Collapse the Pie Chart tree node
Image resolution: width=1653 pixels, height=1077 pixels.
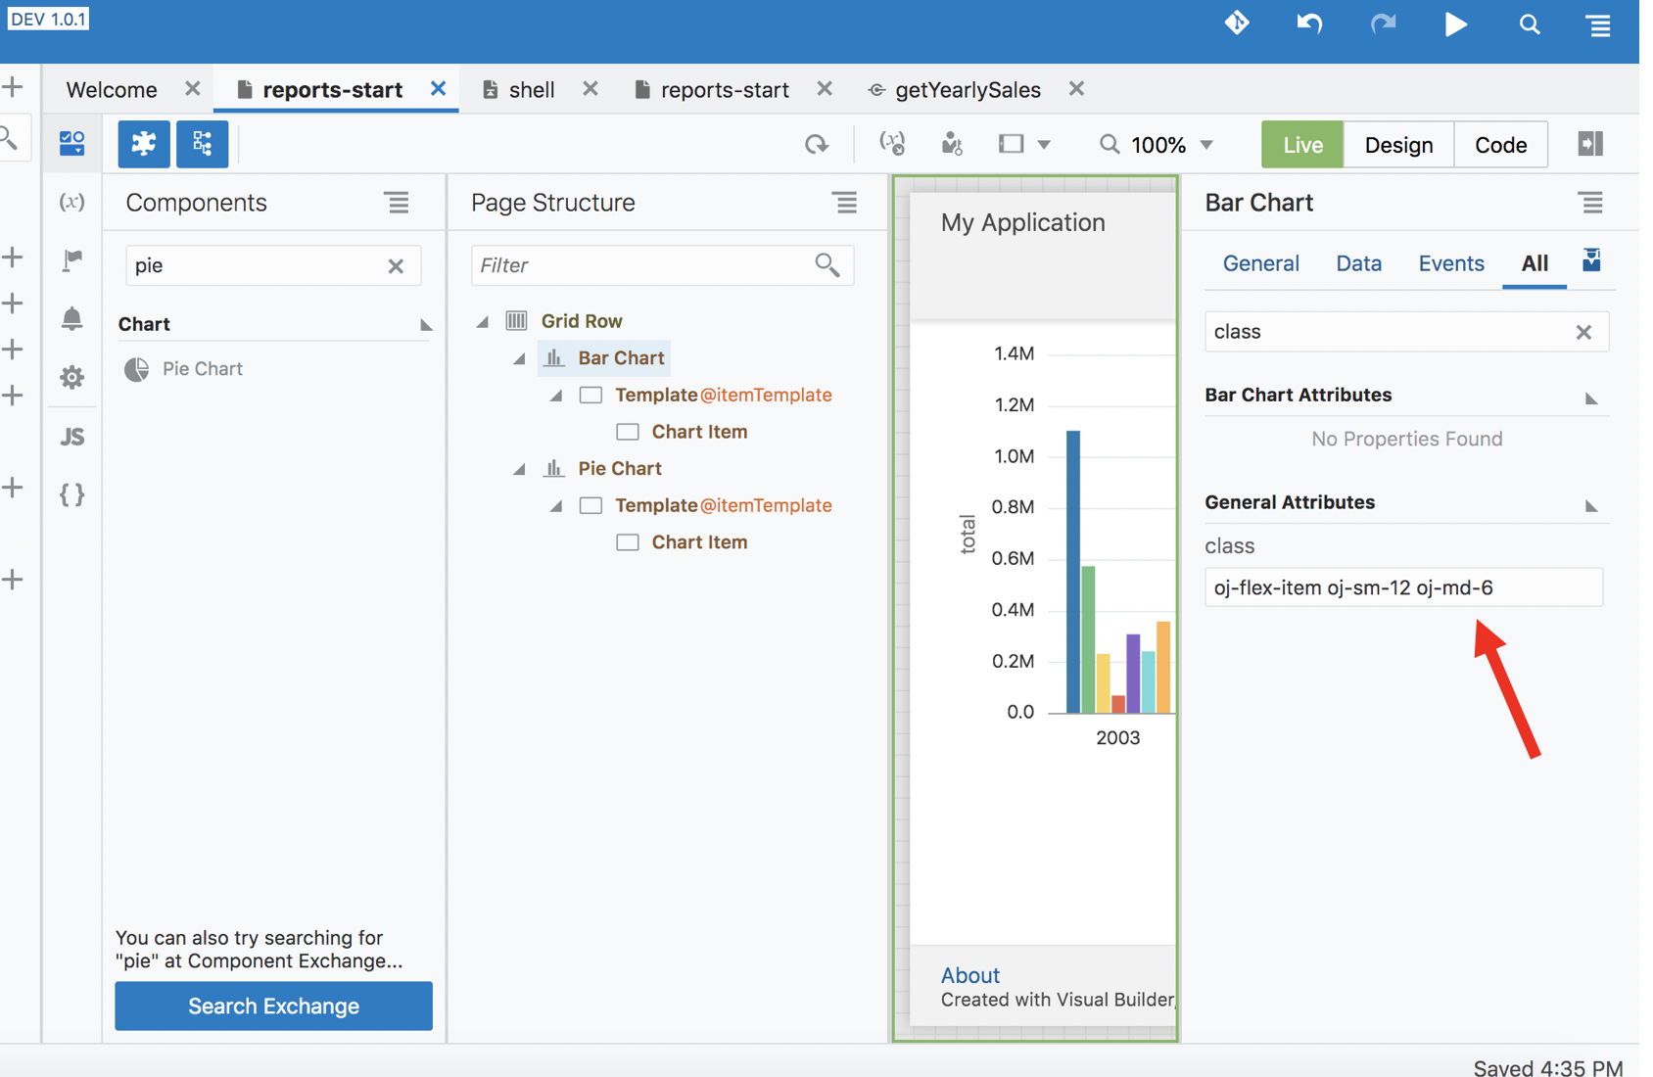pos(520,469)
